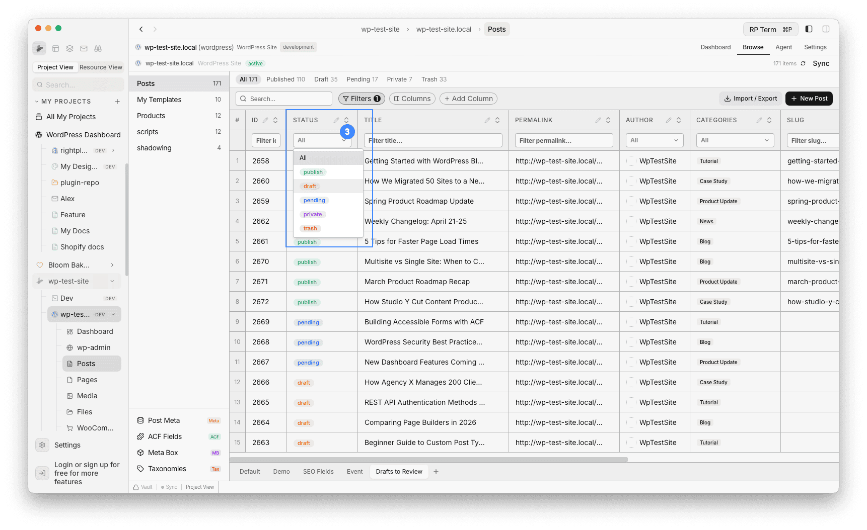Switch to the Dashboard tab
Image resolution: width=867 pixels, height=530 pixels.
[715, 47]
